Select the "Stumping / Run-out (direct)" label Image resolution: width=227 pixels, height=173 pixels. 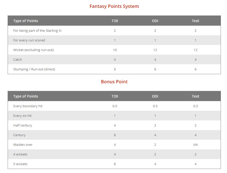pyautogui.click(x=34, y=69)
